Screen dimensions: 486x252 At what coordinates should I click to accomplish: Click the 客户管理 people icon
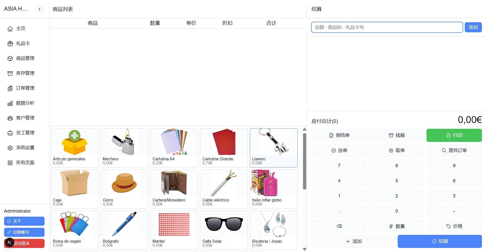coord(10,118)
